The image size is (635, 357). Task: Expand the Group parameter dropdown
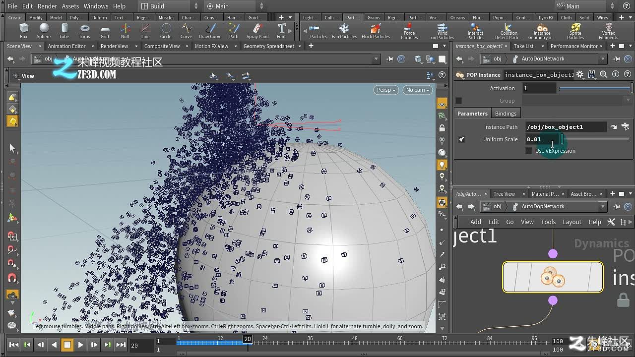coord(628,101)
